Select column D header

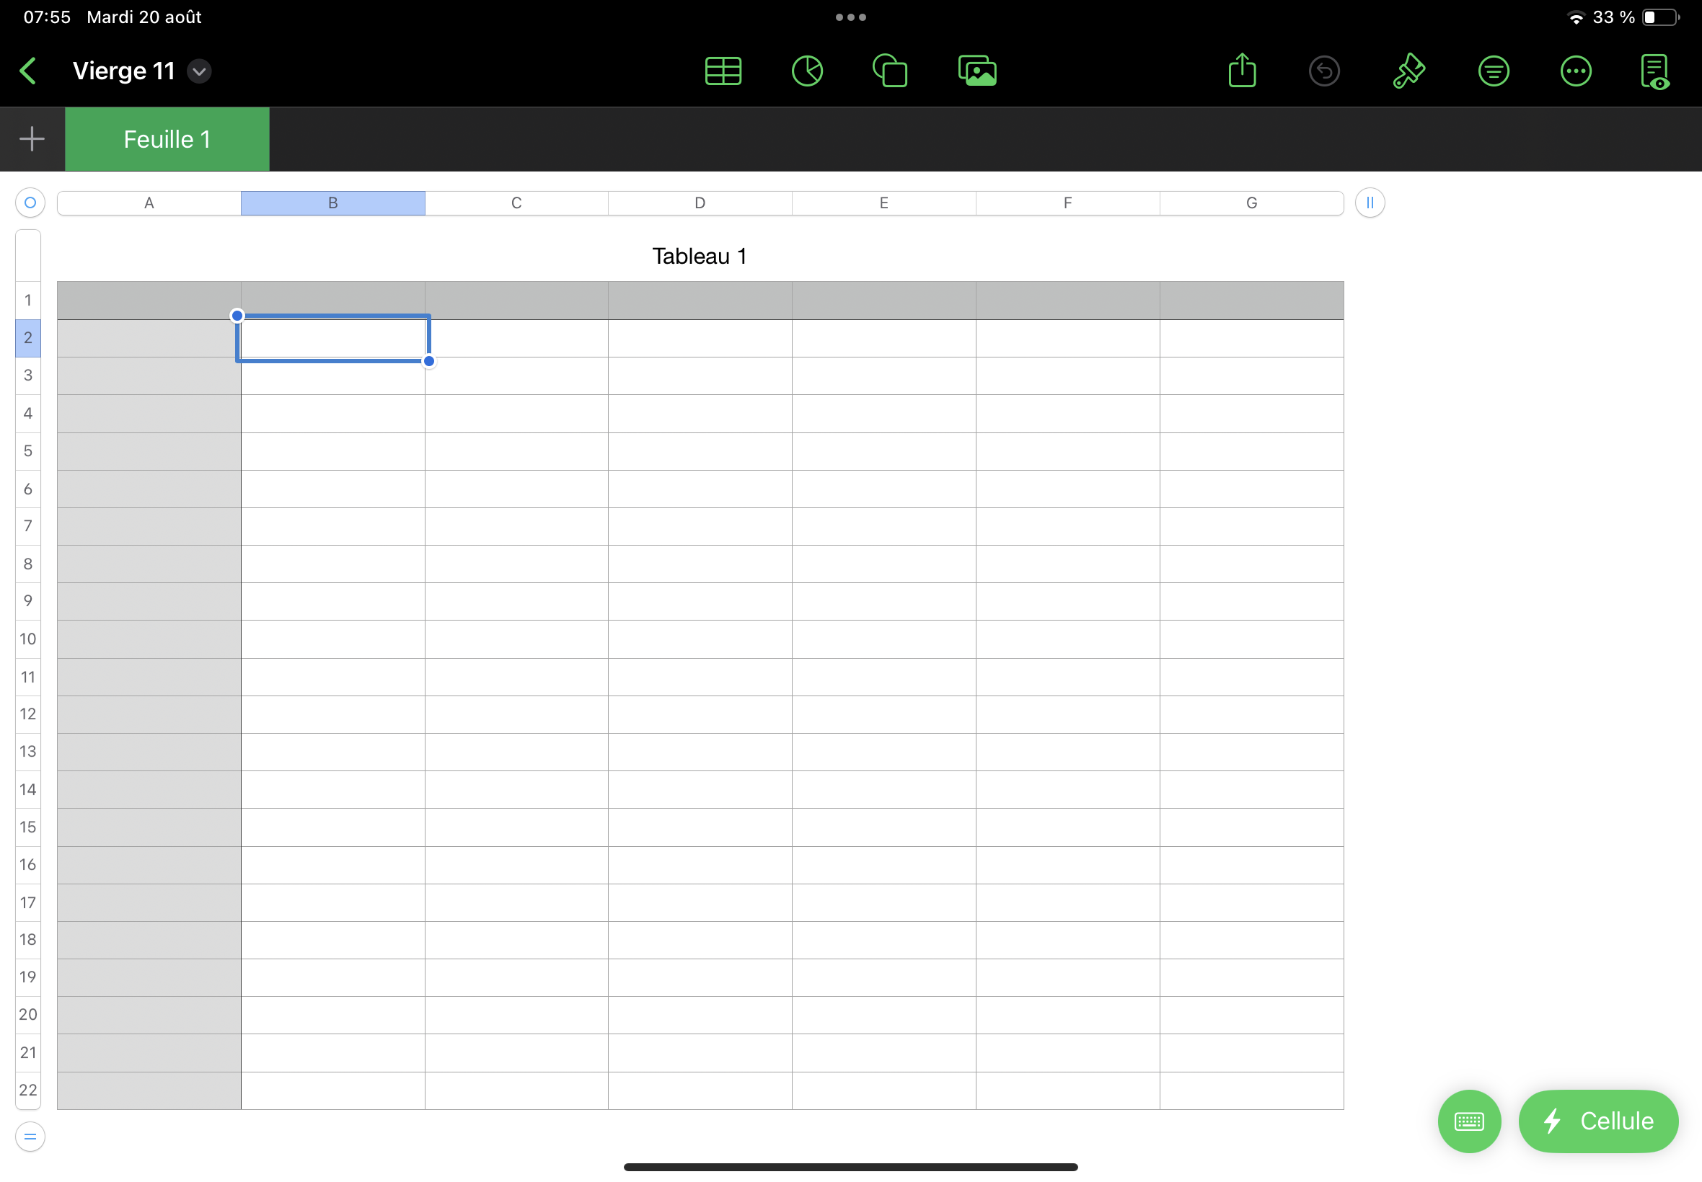(700, 203)
